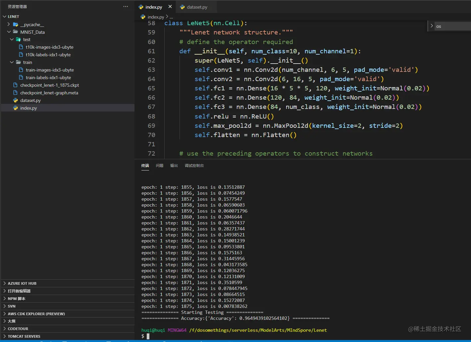Expand the find widget toggle chevron

tap(432, 26)
